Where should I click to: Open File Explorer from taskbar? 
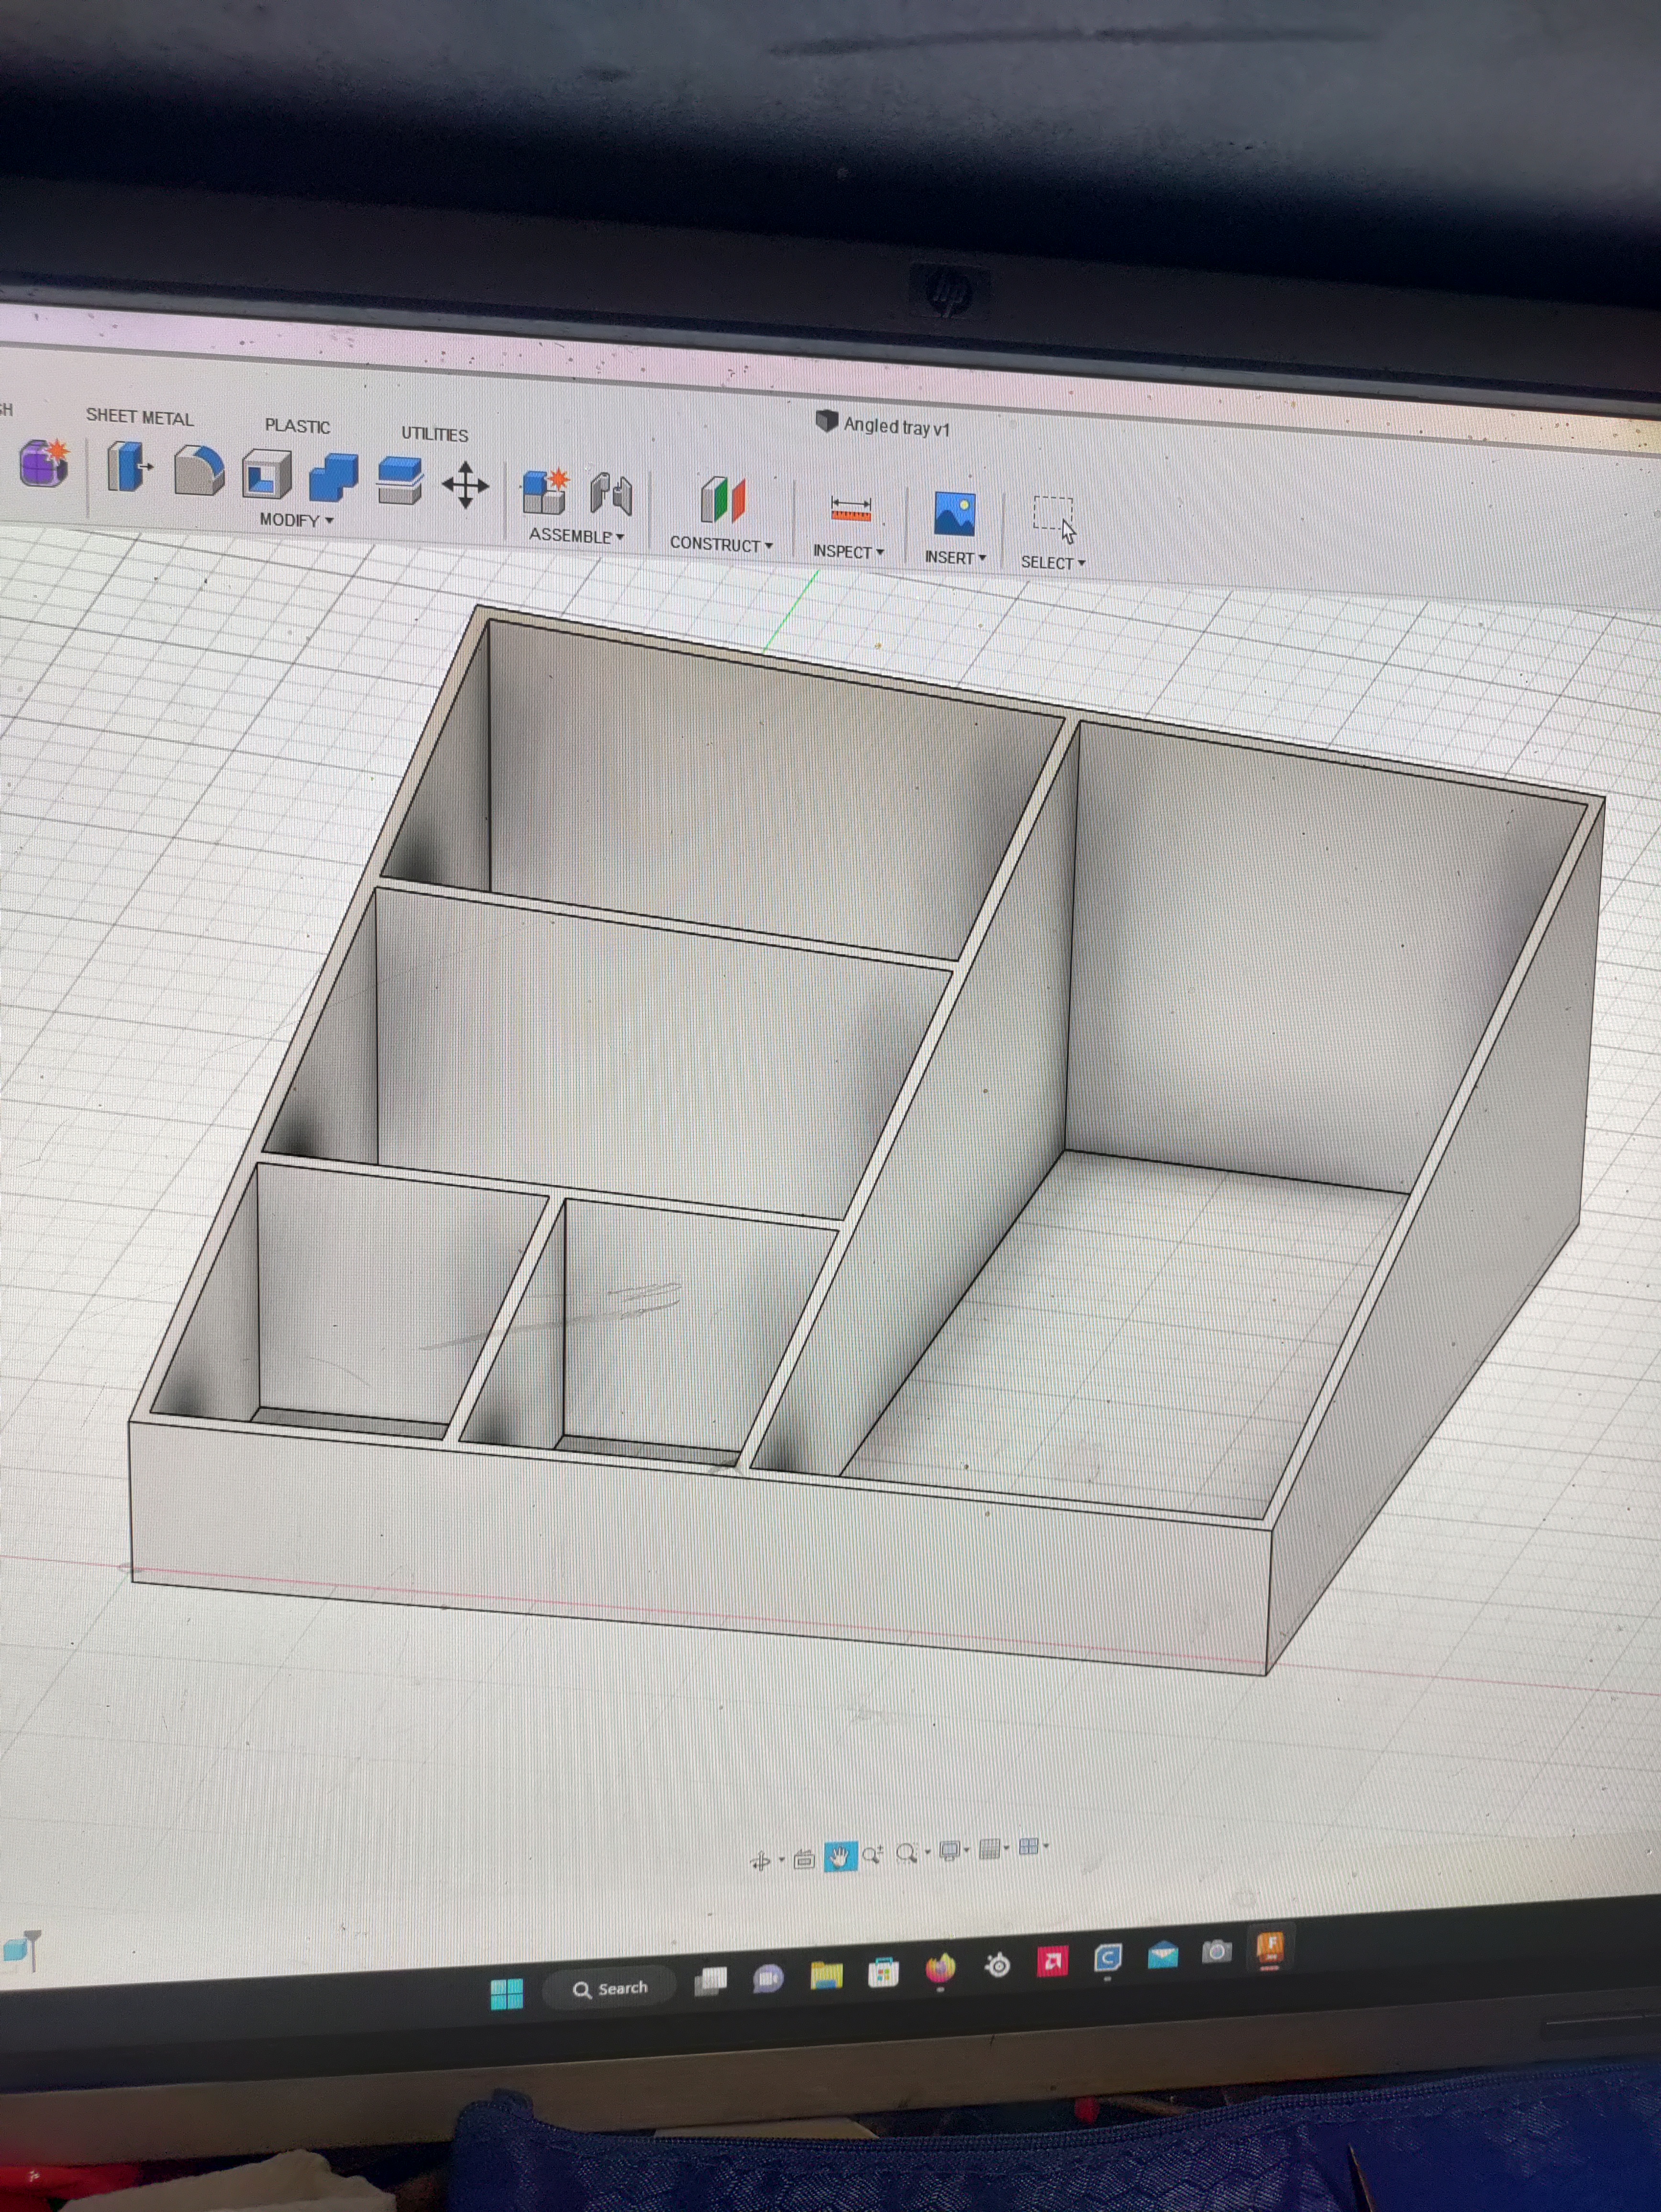[826, 1975]
